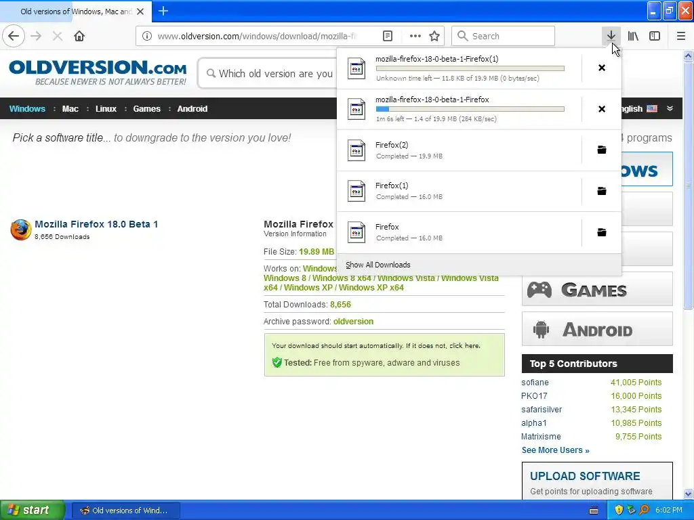The image size is (694, 520).
Task: Click the ANDROID category banner
Action: (x=597, y=329)
